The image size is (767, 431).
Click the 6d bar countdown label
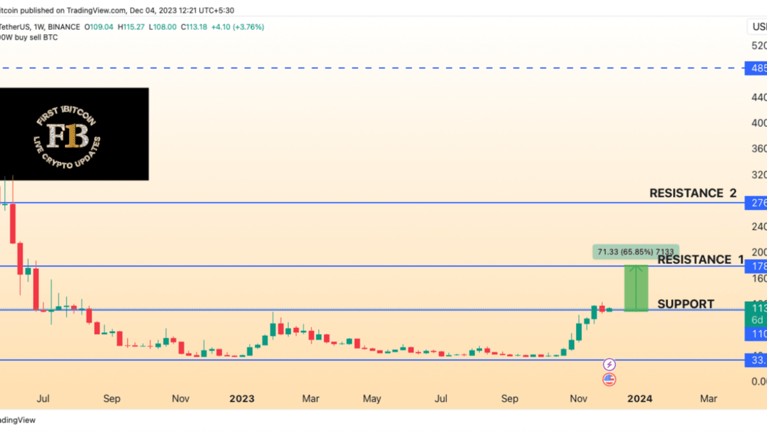[757, 321]
